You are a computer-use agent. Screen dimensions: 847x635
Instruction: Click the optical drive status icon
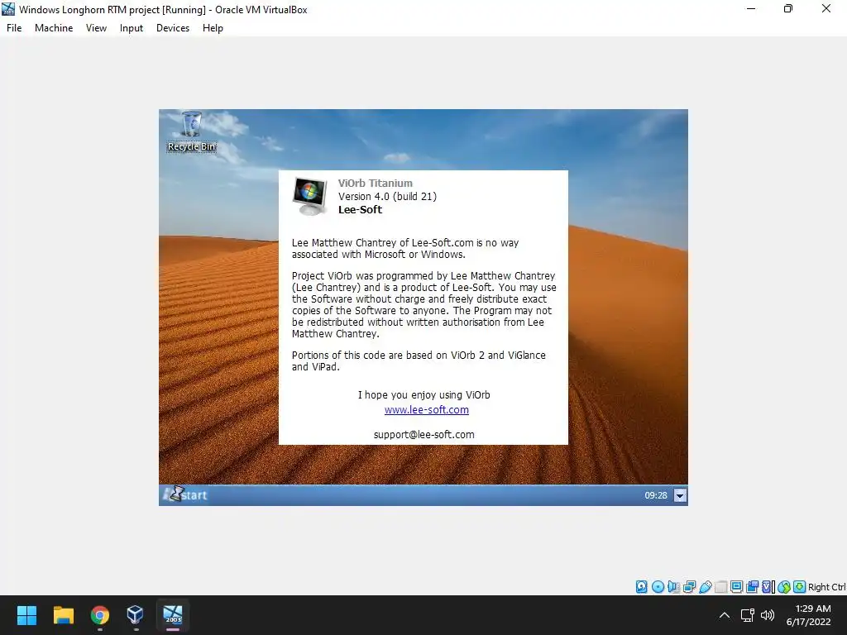(658, 587)
